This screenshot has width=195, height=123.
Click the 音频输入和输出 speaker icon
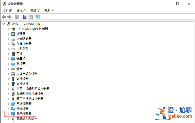[13, 119]
